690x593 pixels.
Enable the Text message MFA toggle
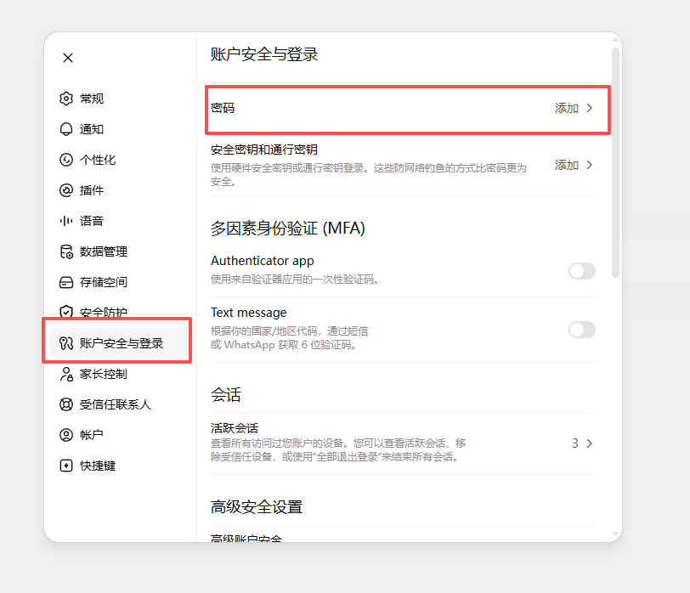582,330
